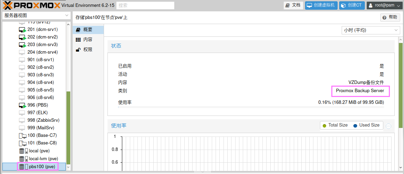Click the resource tree vertical scrollbar thumb
The width and height of the screenshot is (404, 174).
click(x=68, y=127)
